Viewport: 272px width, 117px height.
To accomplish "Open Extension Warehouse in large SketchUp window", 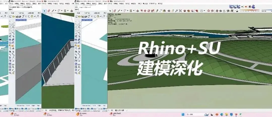I will coord(188,11).
